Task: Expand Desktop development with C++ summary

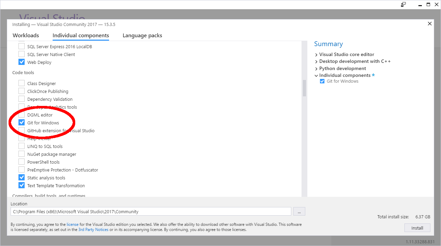Action: (316, 61)
